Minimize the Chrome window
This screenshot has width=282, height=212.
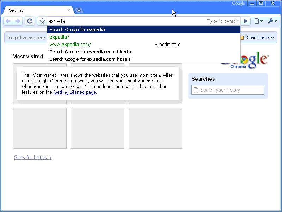(252, 3)
